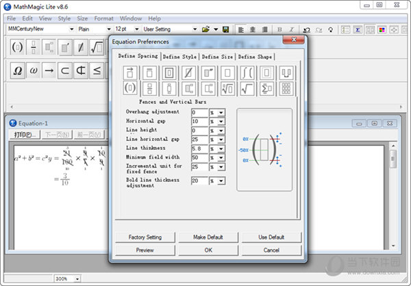Switch to the Define Shape tab

click(255, 57)
